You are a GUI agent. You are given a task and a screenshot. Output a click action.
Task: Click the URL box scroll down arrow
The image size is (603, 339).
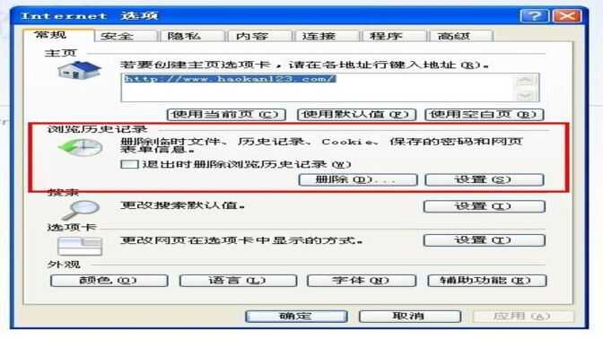pyautogui.click(x=525, y=95)
